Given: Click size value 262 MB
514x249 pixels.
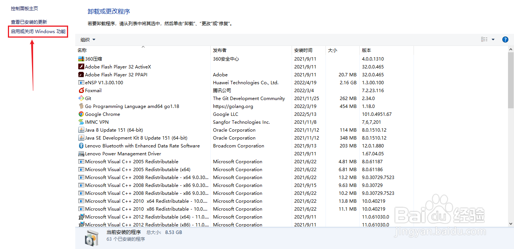Looking at the screenshot, I should (x=348, y=98).
